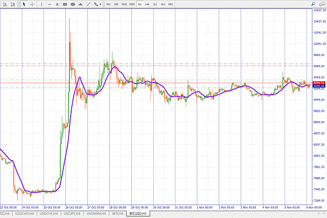Image resolution: width=327 pixels, height=218 pixels.
Task: Click the 8061.30 price axis label
Action: (320, 156)
